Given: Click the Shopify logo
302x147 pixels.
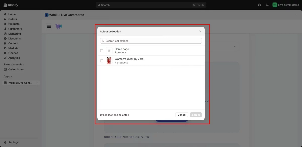Looking at the screenshot, I should click(x=11, y=5).
